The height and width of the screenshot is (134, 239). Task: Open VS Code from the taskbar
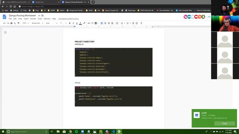[x=113, y=131]
